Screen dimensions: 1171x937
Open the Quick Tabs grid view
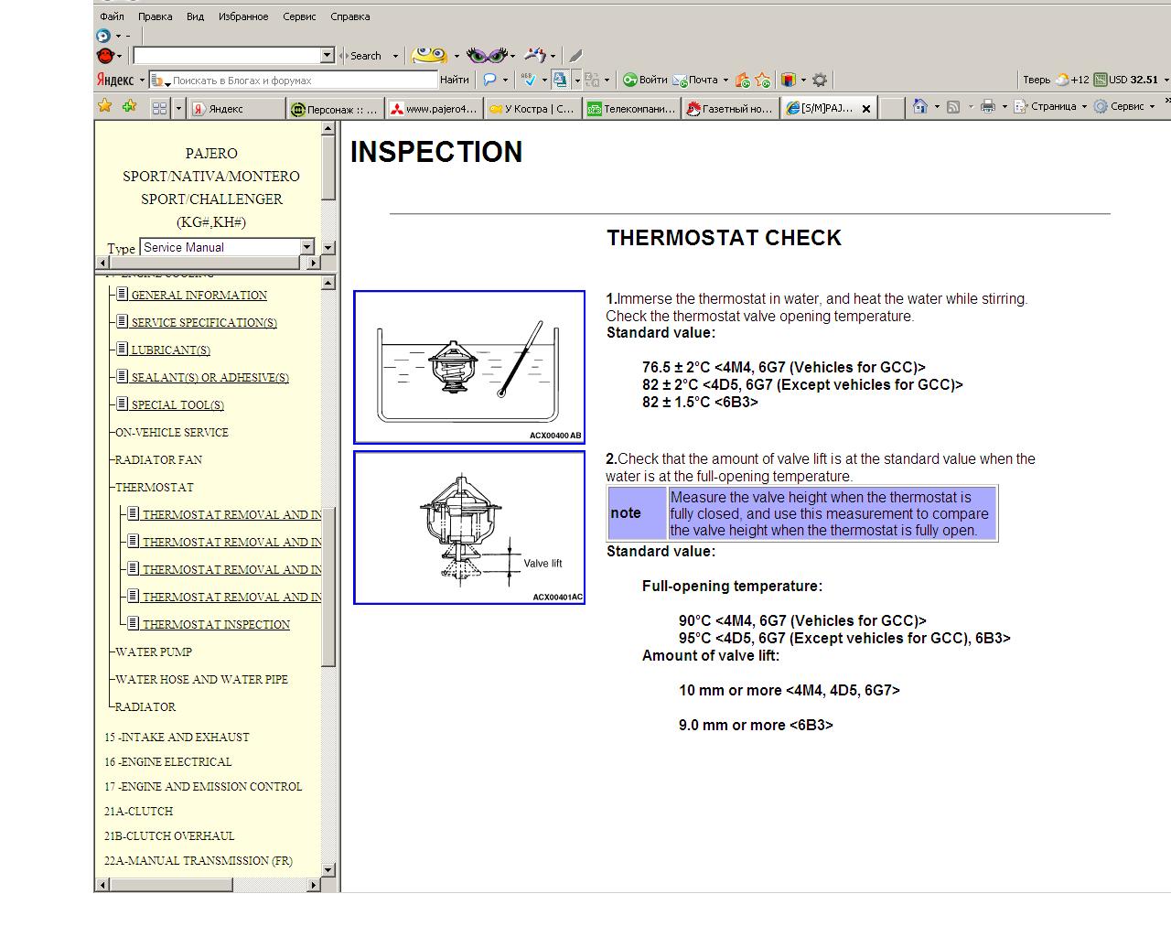click(x=159, y=108)
